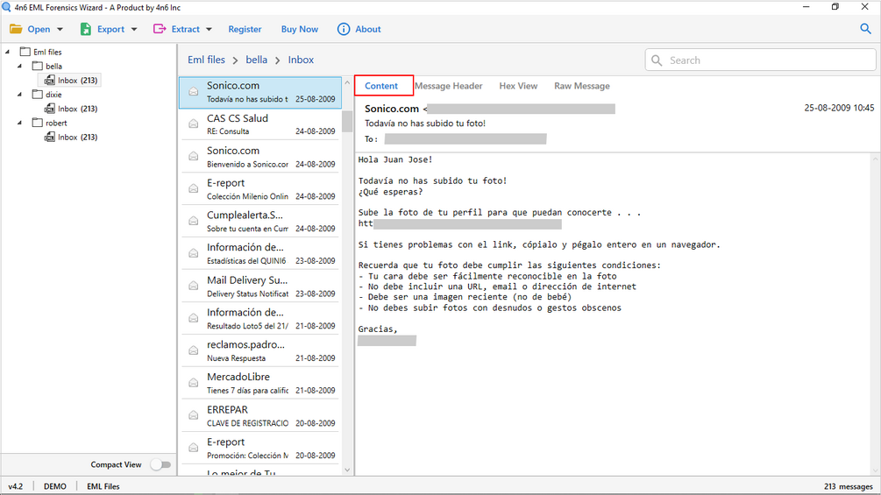
Task: Switch to the Content tab
Action: [381, 86]
